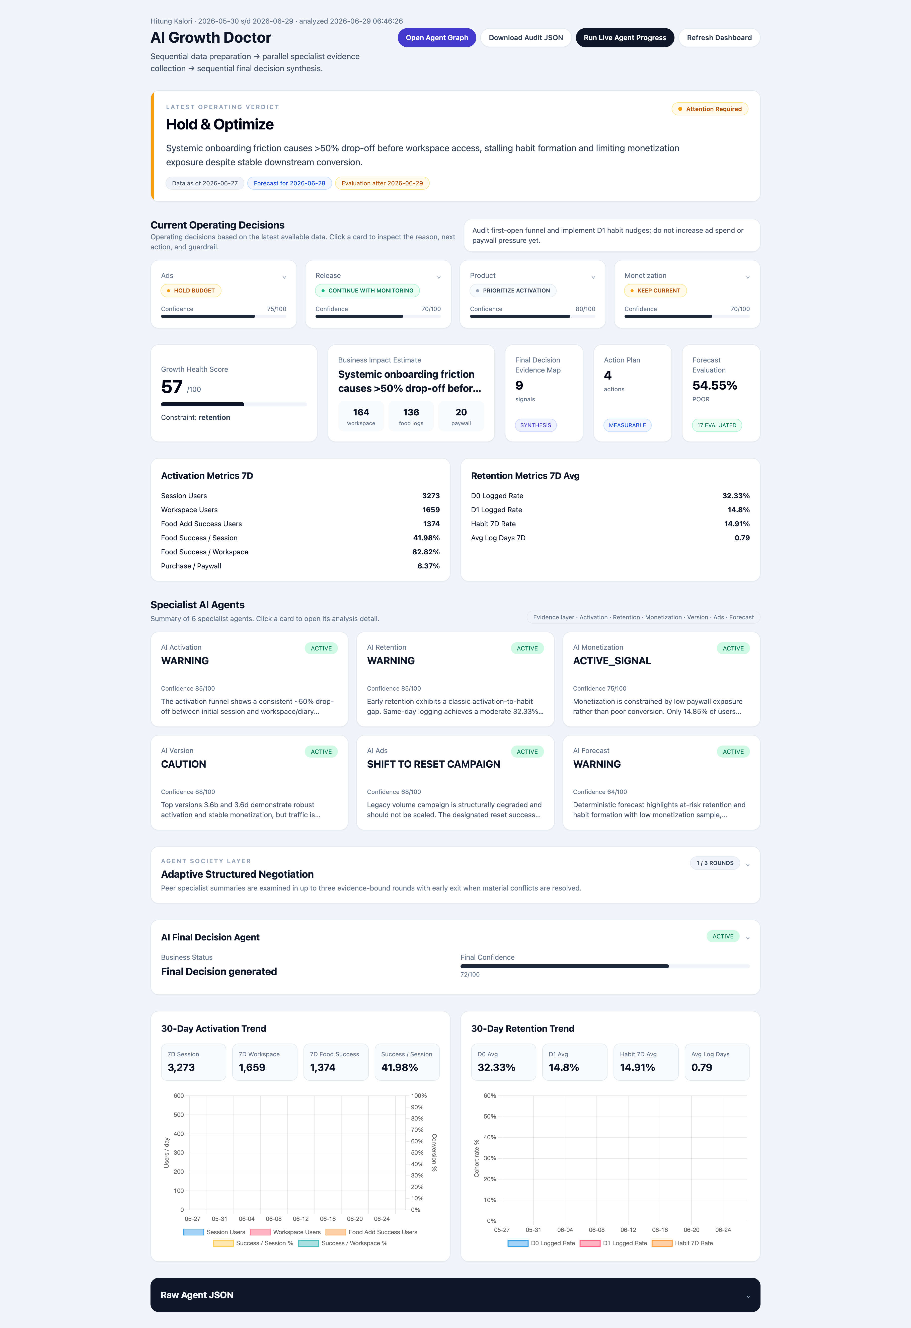Toggle Habit 7D Rate series in retention legend
911x1328 pixels.
[x=682, y=1243]
